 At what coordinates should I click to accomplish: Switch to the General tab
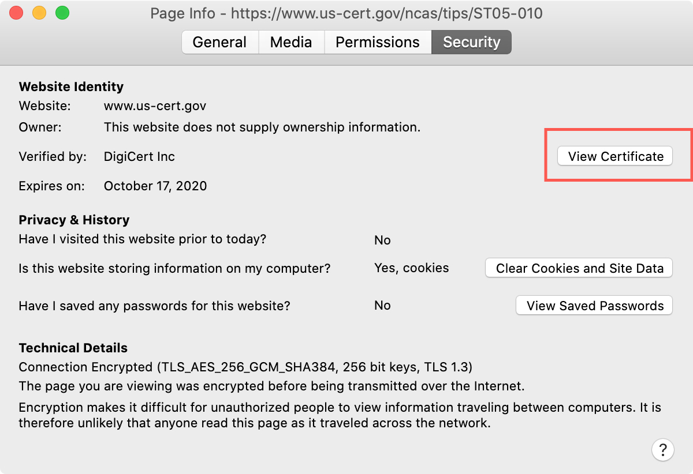(219, 42)
